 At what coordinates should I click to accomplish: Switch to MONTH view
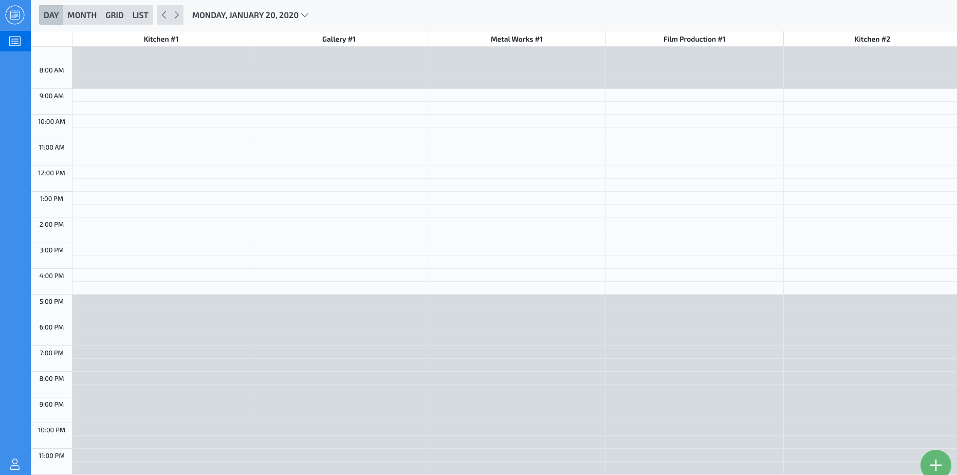click(x=82, y=15)
